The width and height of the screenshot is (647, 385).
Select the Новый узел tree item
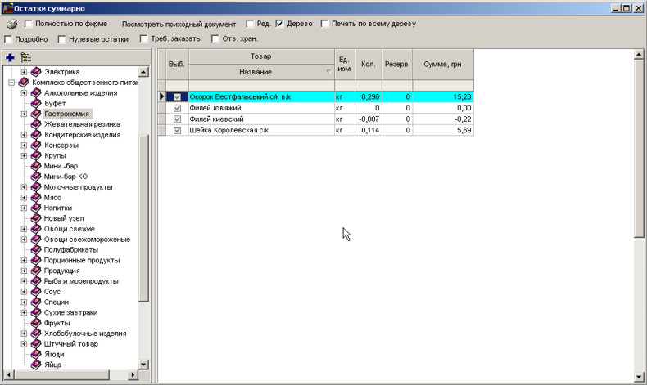pyautogui.click(x=64, y=218)
